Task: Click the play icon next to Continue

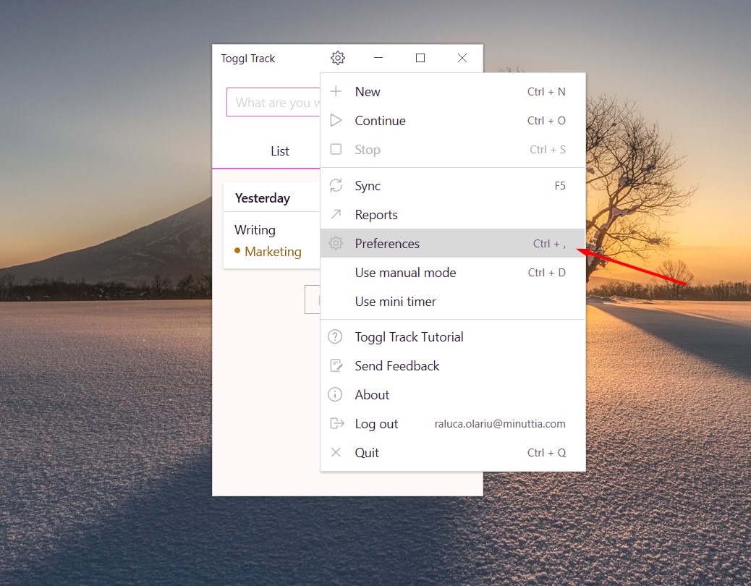Action: click(336, 120)
